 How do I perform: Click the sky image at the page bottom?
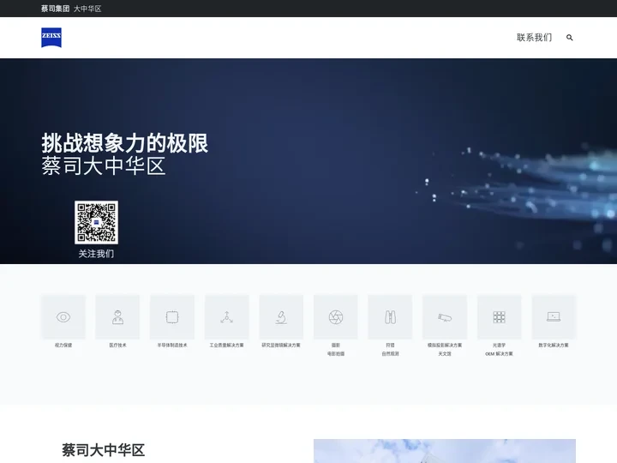[x=445, y=451]
